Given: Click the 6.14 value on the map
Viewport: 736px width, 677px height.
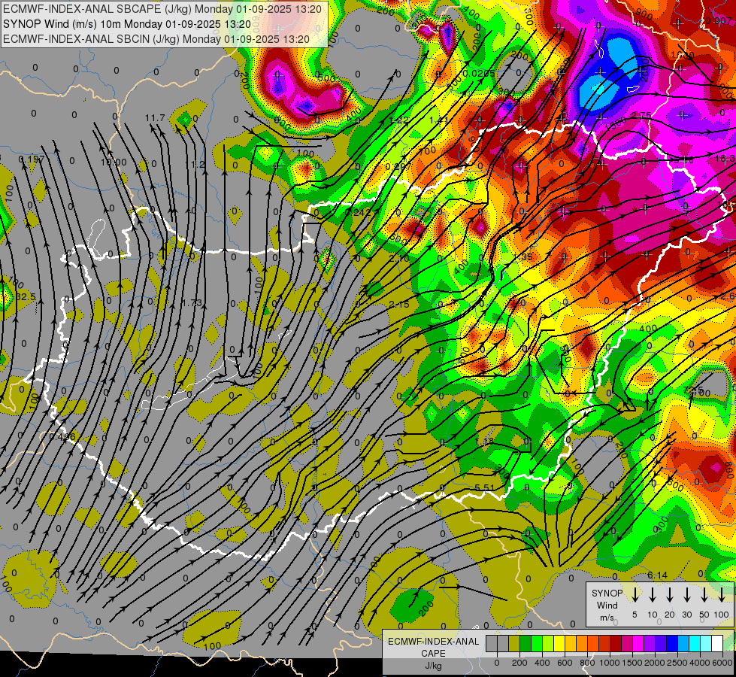Looking at the screenshot, I should coord(657,575).
